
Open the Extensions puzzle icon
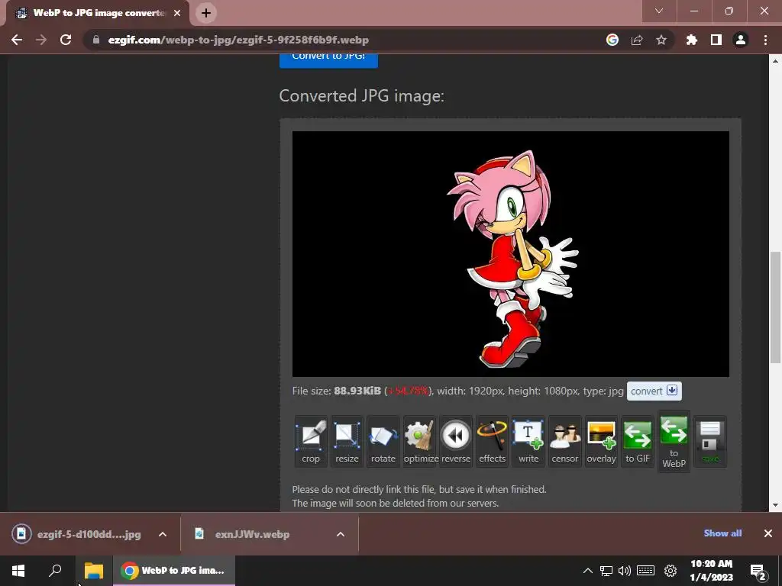(x=692, y=40)
